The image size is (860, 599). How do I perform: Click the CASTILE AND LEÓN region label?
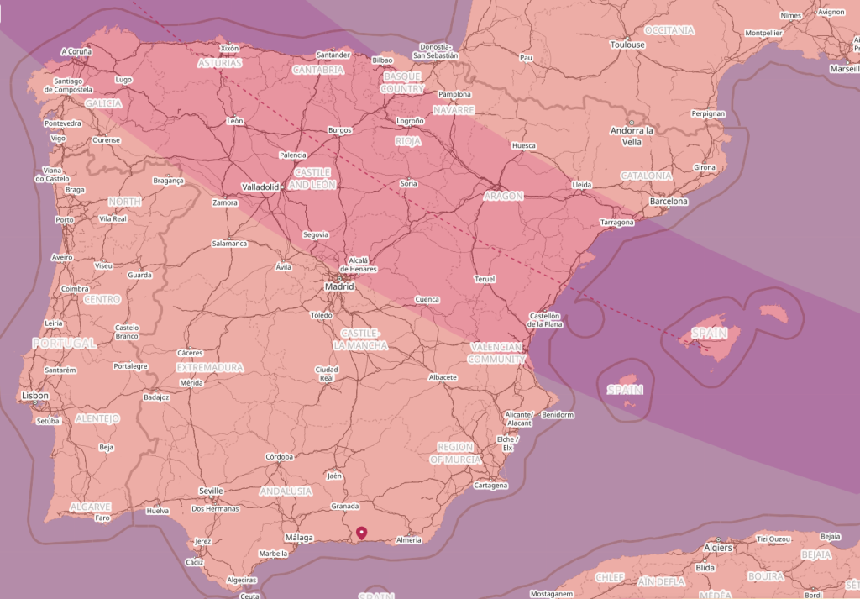tap(314, 178)
